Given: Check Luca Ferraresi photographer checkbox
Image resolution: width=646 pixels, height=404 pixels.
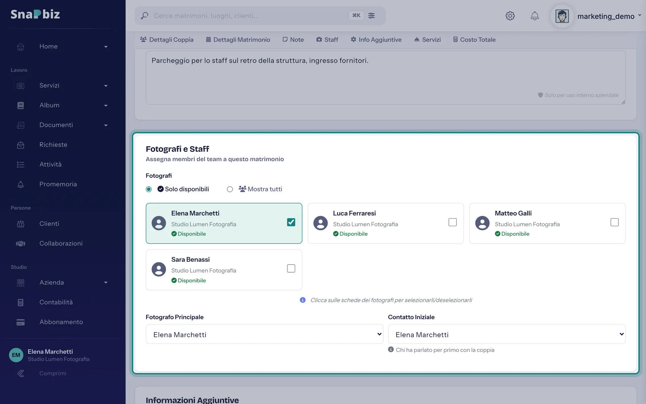Looking at the screenshot, I should (x=453, y=222).
